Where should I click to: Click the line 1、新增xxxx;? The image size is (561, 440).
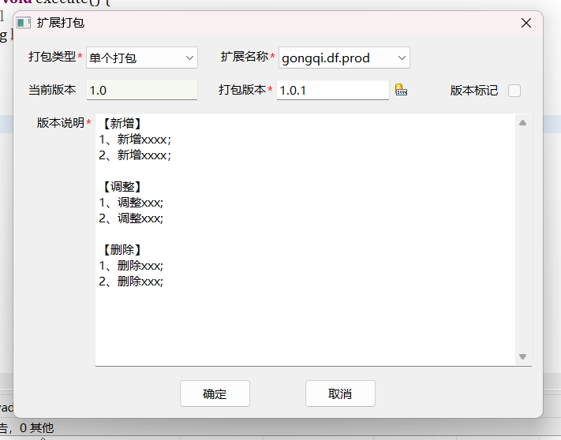(x=135, y=139)
